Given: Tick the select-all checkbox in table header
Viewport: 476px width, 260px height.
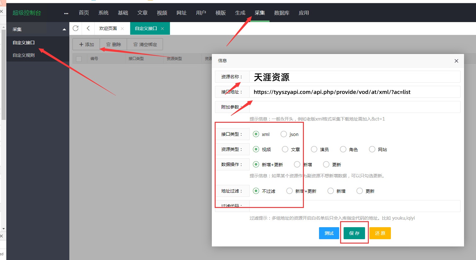Looking at the screenshot, I should click(79, 59).
